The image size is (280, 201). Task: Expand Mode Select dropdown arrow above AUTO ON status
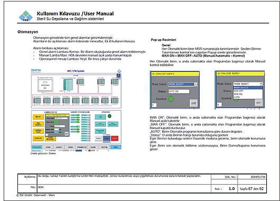click(x=195, y=84)
